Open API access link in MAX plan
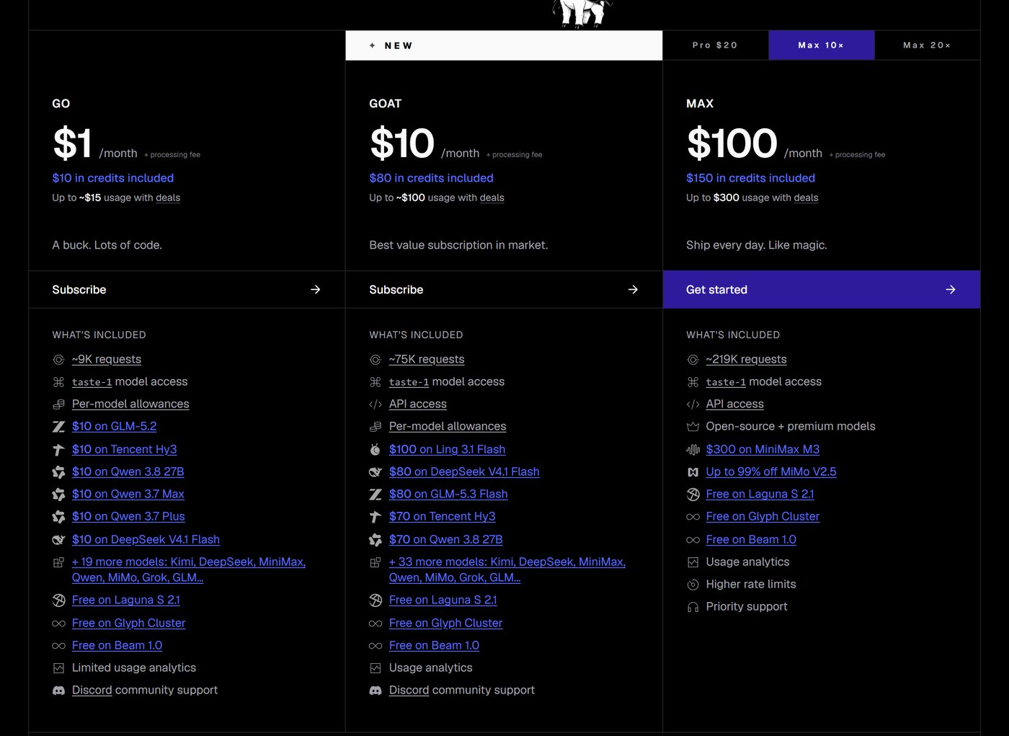1009x736 pixels. click(734, 404)
